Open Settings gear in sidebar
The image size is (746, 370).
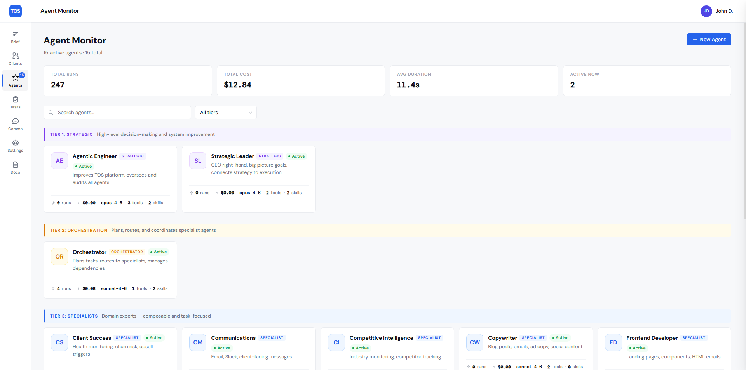tap(15, 143)
